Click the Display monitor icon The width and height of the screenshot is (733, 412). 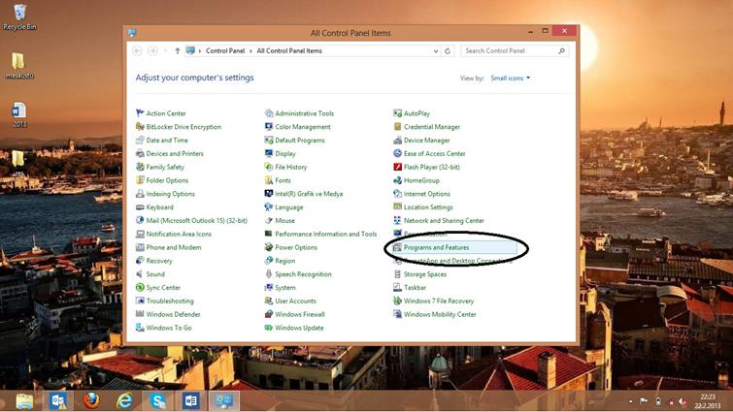[x=269, y=153]
